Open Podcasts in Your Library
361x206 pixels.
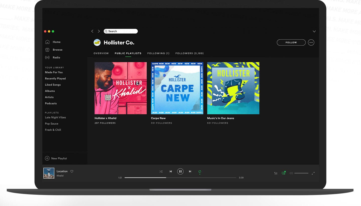[x=51, y=104]
